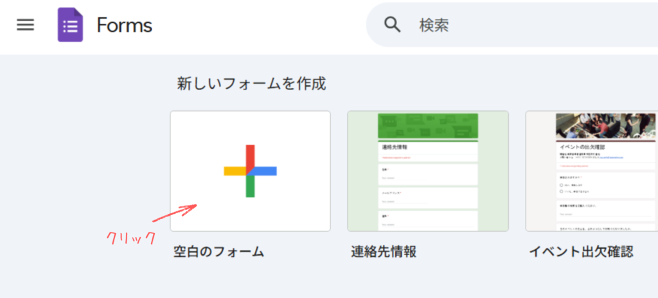Open the blank form plus thumbnail
The height and width of the screenshot is (298, 658).
(250, 171)
